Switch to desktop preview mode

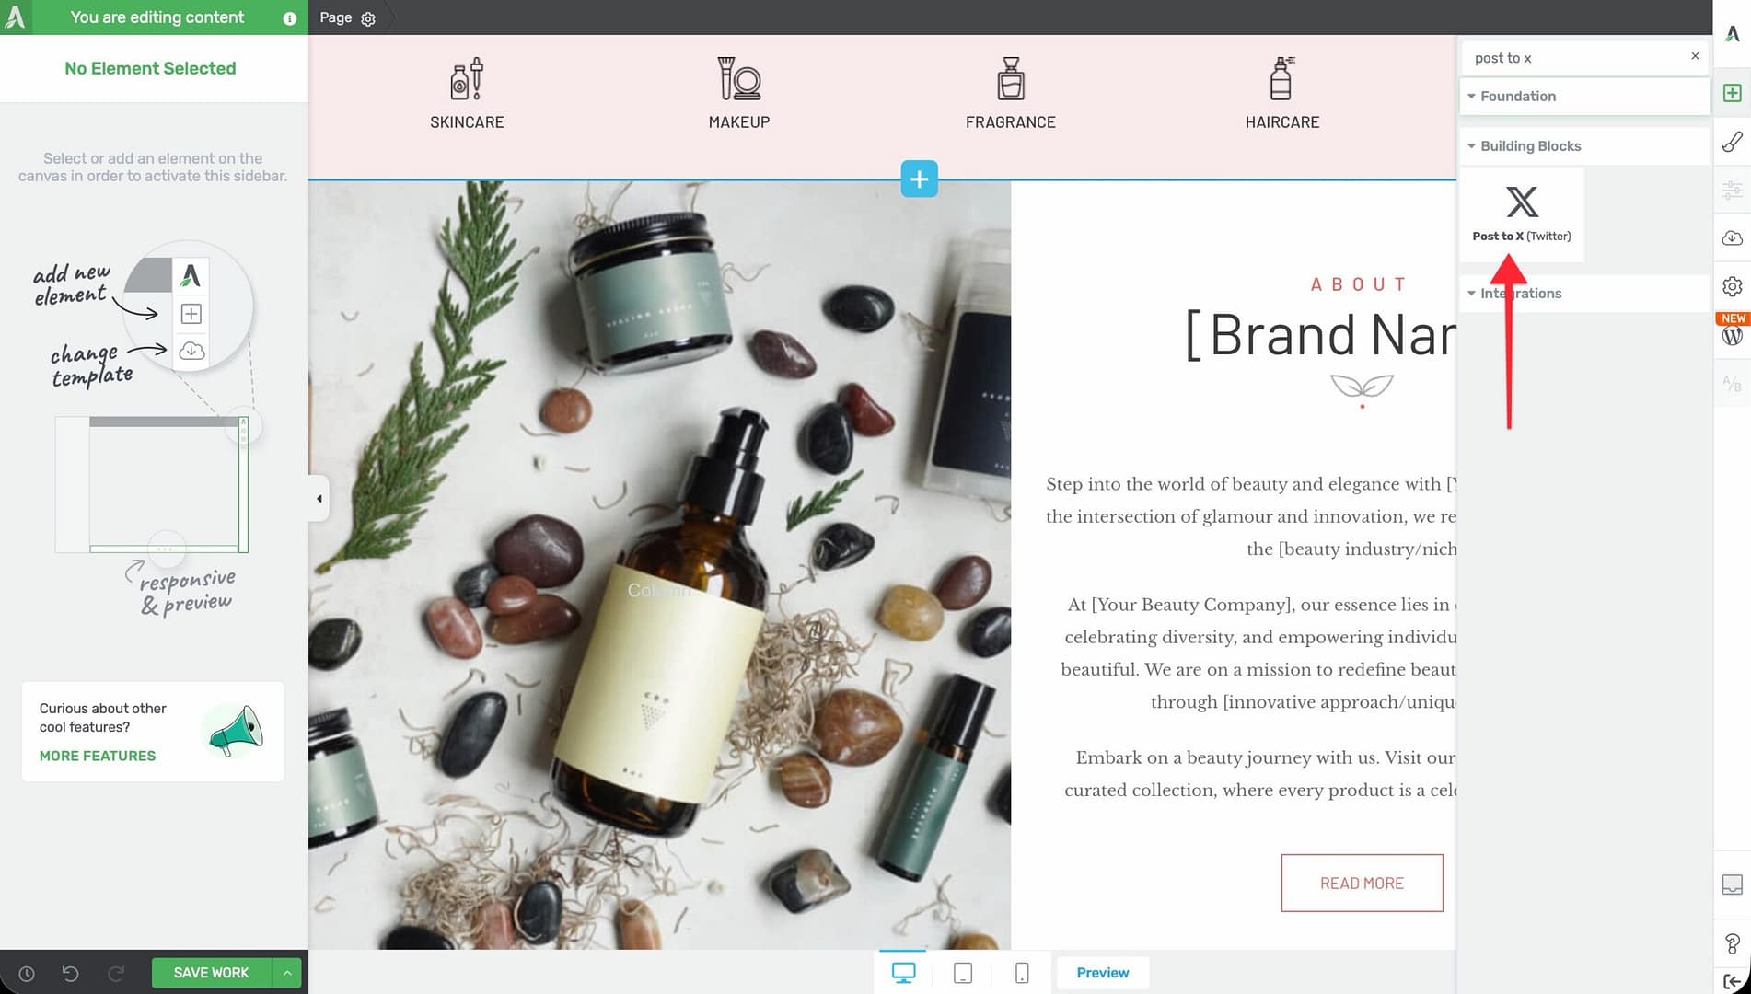pyautogui.click(x=904, y=973)
